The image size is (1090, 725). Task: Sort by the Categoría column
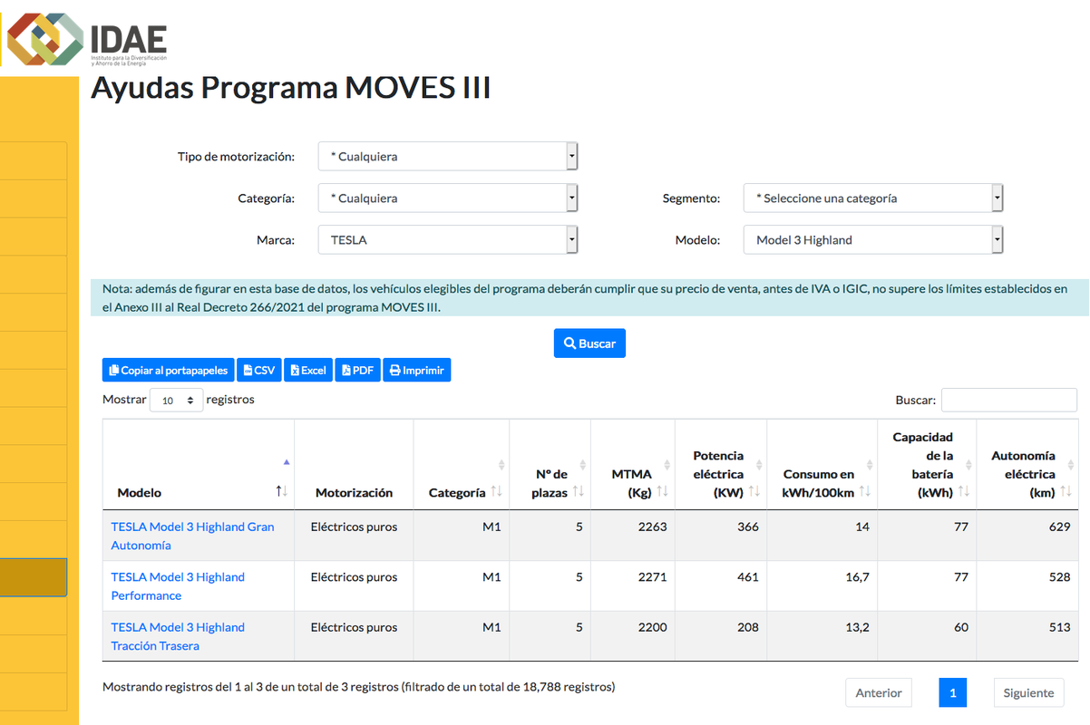tap(462, 464)
